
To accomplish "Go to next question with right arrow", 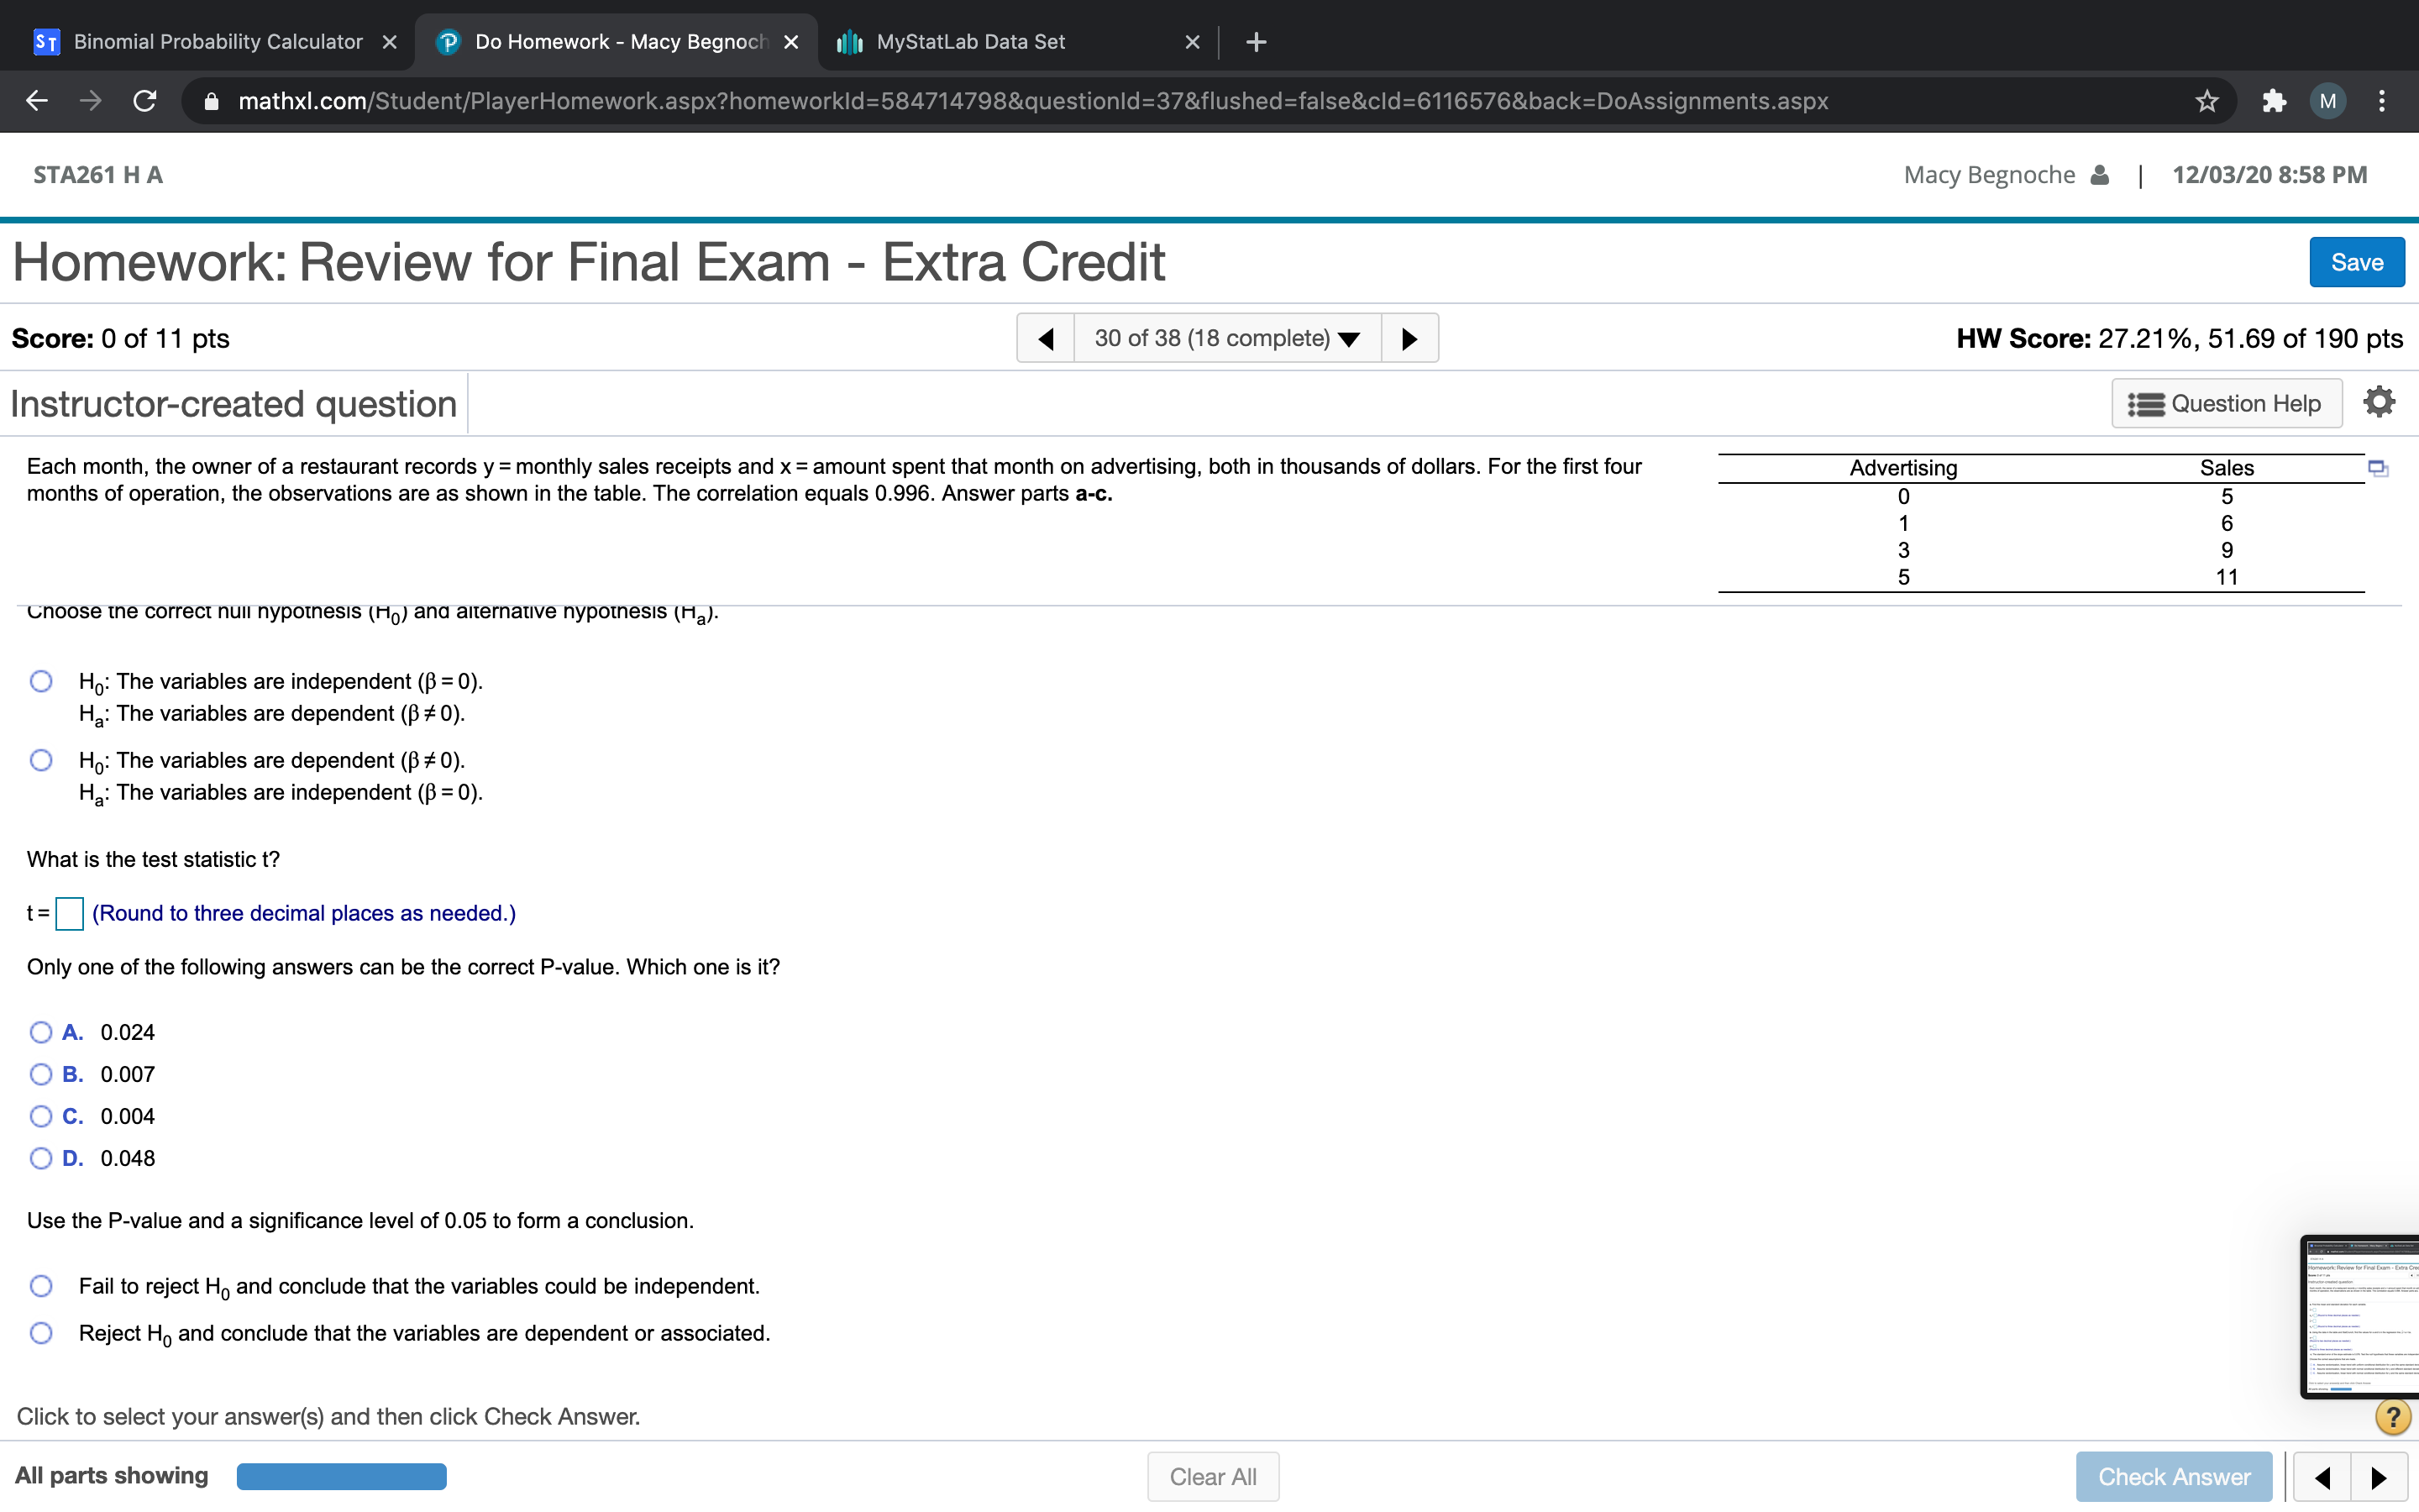I will click(1409, 338).
